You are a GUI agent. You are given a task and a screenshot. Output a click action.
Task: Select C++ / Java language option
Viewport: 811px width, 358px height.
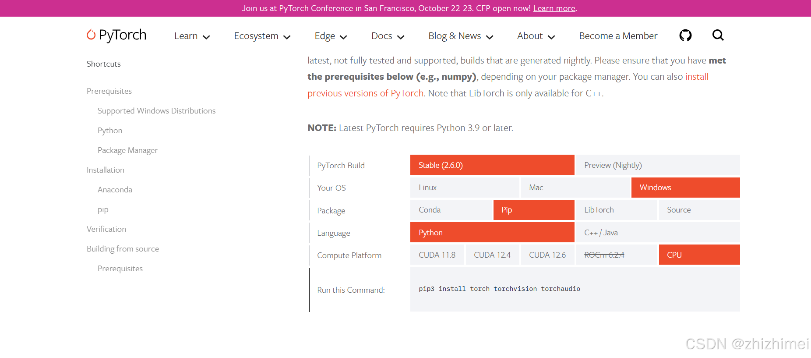(x=658, y=232)
